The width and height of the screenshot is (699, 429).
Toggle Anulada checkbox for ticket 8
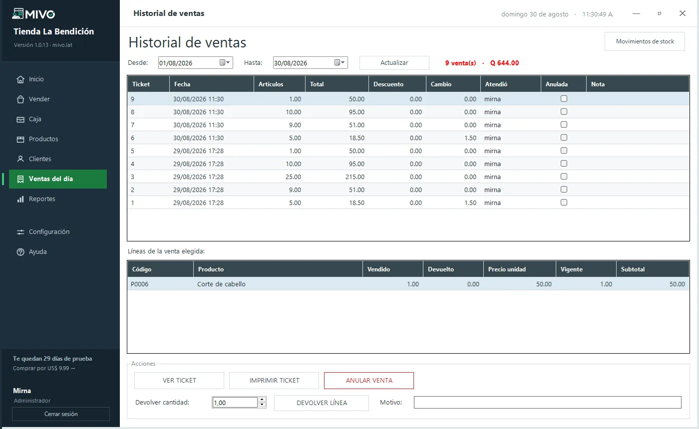click(x=564, y=112)
